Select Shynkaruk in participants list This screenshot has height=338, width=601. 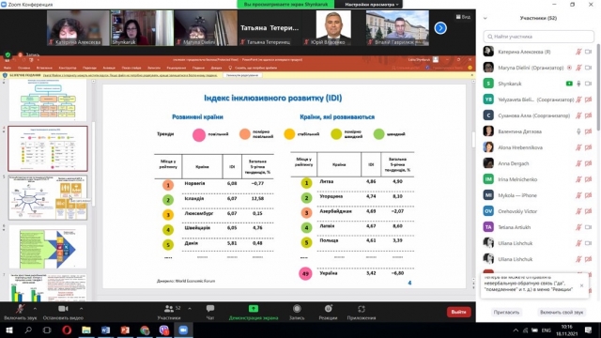click(x=538, y=84)
